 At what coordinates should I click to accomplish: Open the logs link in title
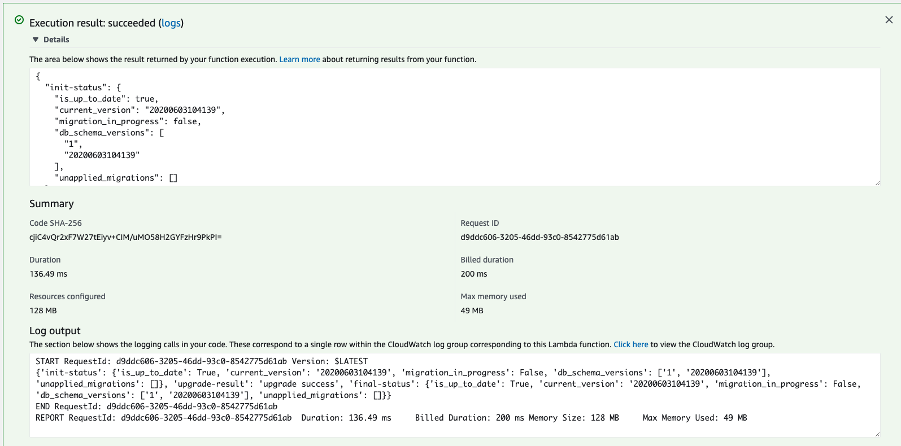[x=171, y=23]
